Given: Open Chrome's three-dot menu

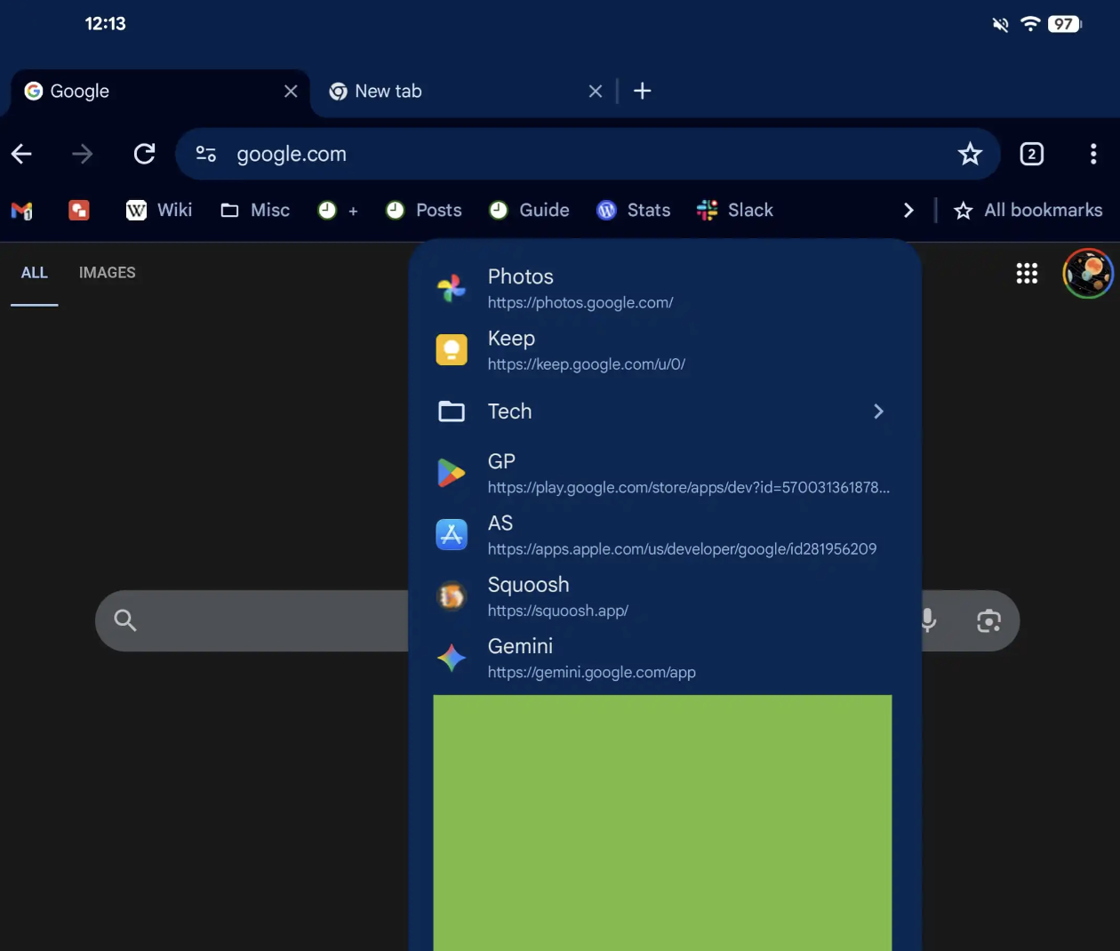Looking at the screenshot, I should click(1093, 154).
